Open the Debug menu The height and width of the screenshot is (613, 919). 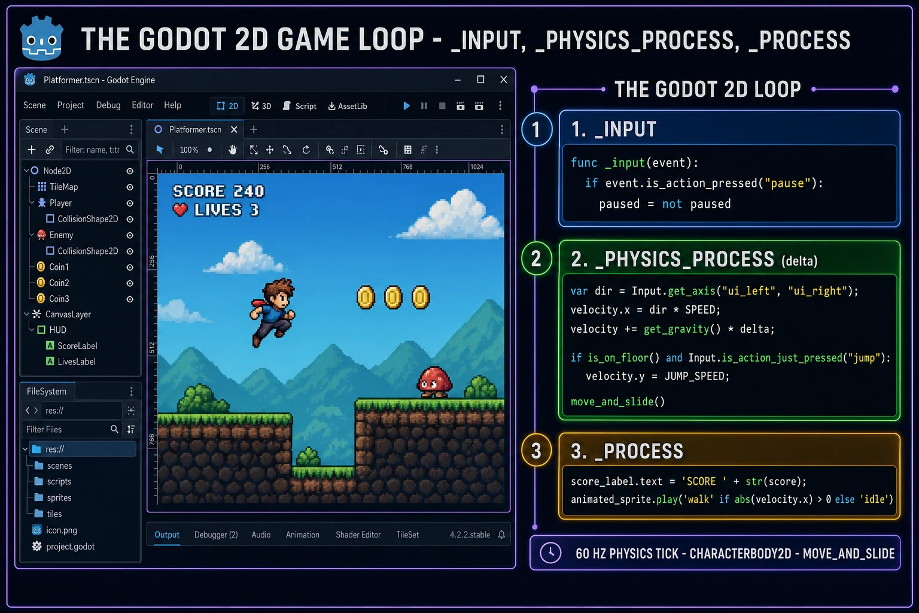108,105
